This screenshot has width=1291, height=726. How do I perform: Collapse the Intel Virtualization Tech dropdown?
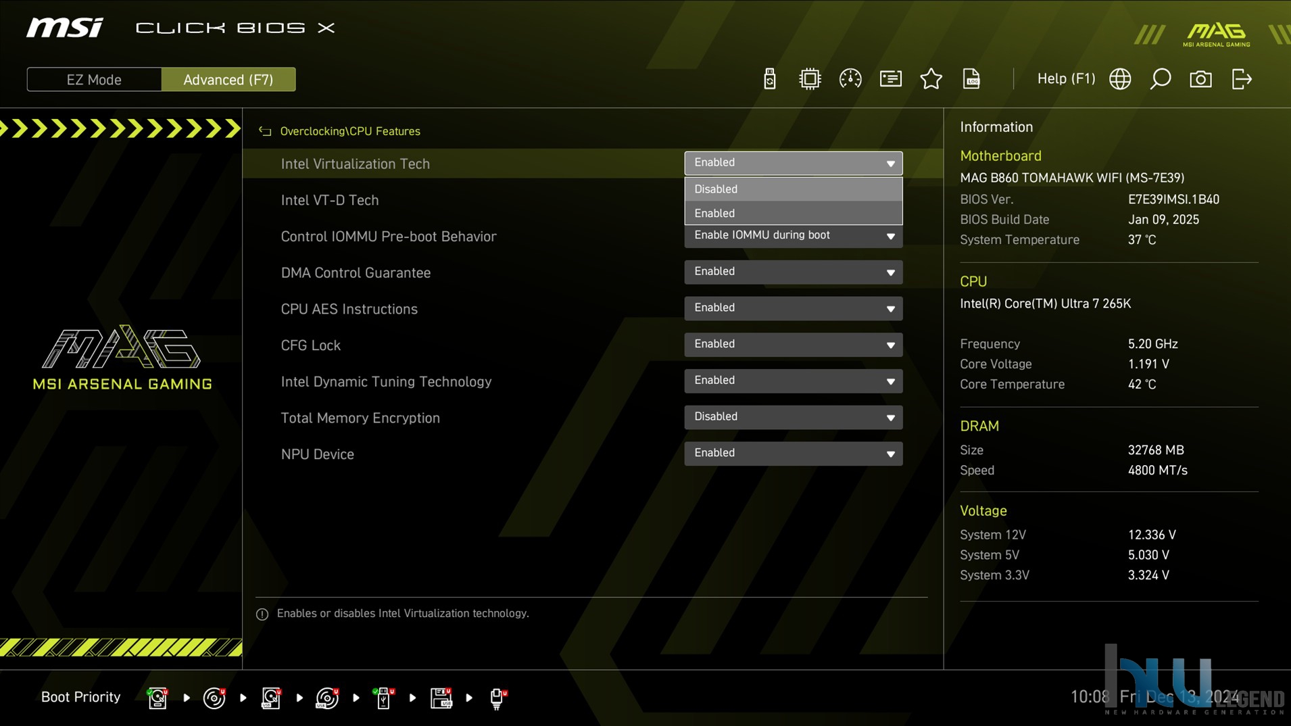pos(793,163)
